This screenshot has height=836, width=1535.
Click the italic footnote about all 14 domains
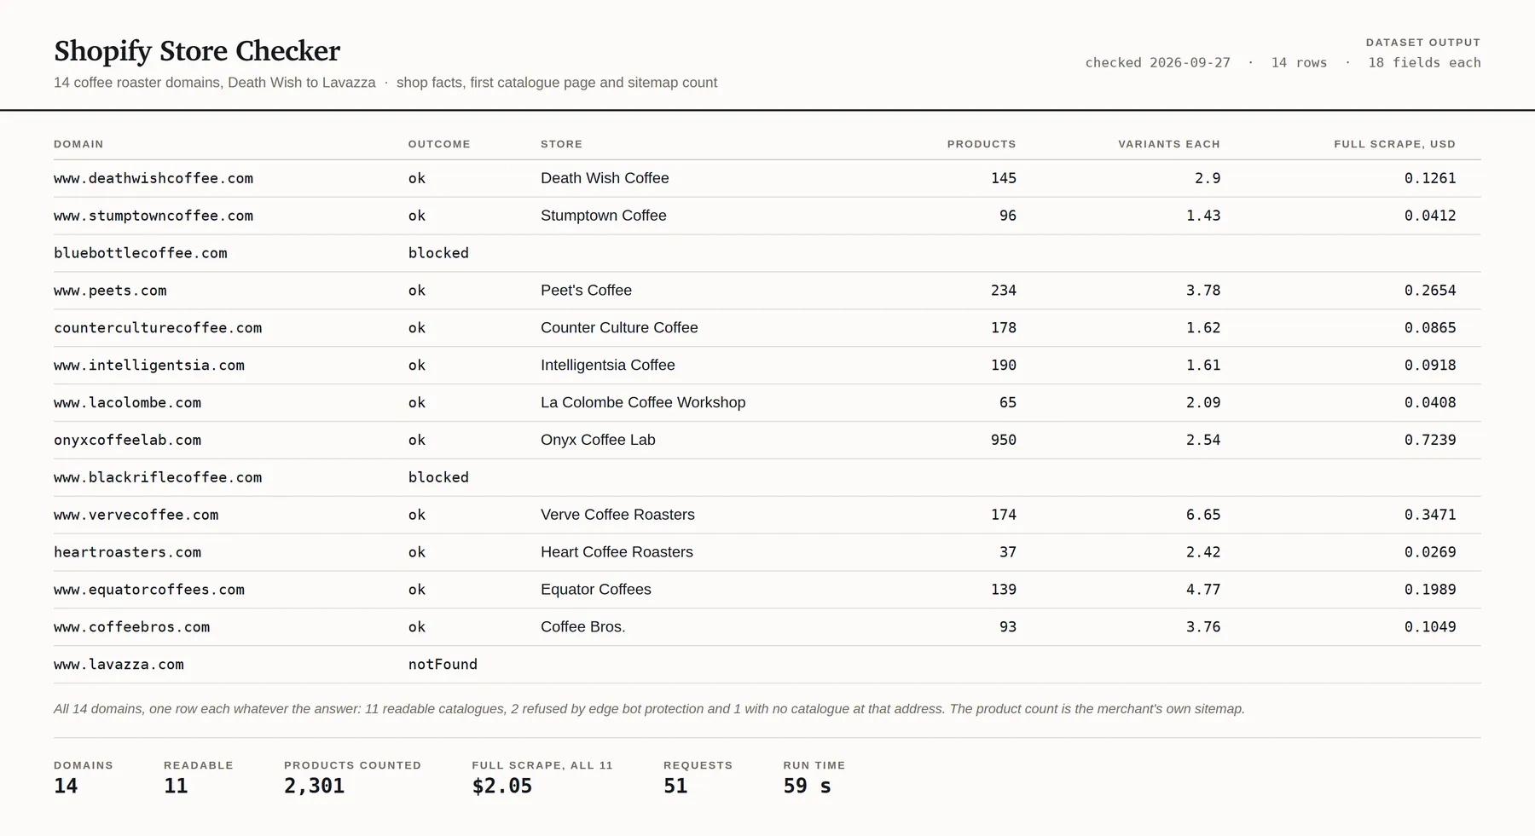649,709
